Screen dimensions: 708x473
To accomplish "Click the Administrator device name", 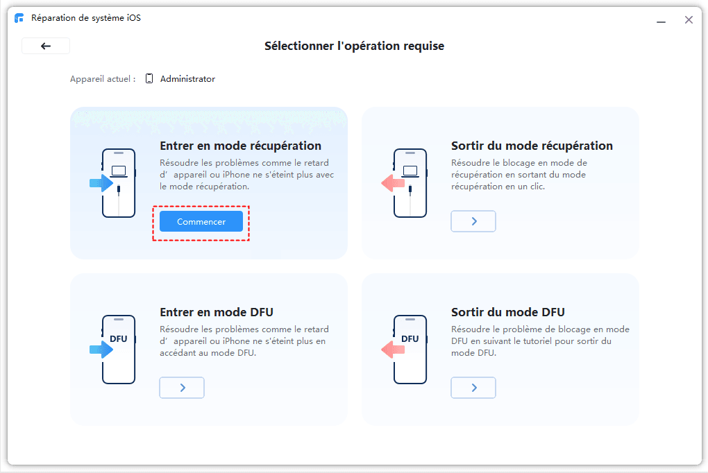I will (x=187, y=79).
